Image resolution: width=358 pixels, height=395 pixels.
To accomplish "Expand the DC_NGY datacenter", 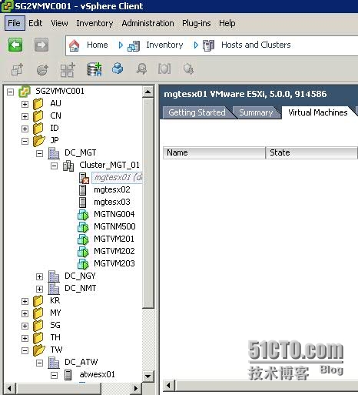I will point(39,276).
